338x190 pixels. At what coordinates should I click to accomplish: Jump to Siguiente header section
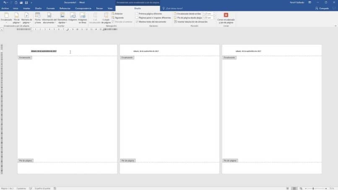coord(118,18)
